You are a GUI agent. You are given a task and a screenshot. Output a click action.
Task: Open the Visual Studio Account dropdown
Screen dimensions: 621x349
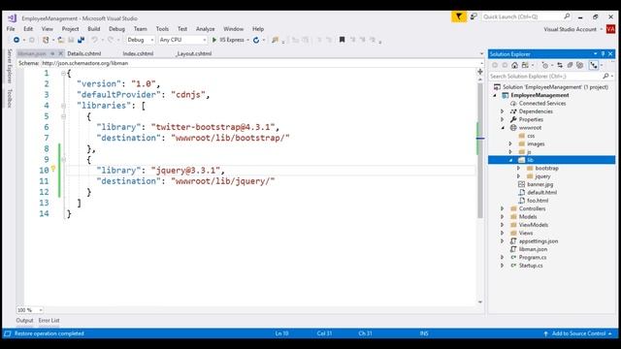pyautogui.click(x=602, y=30)
